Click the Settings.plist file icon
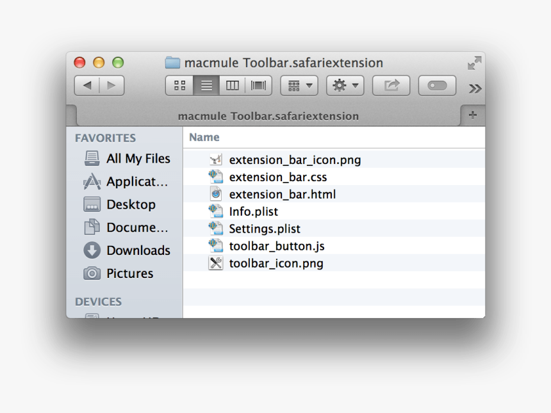 216,229
